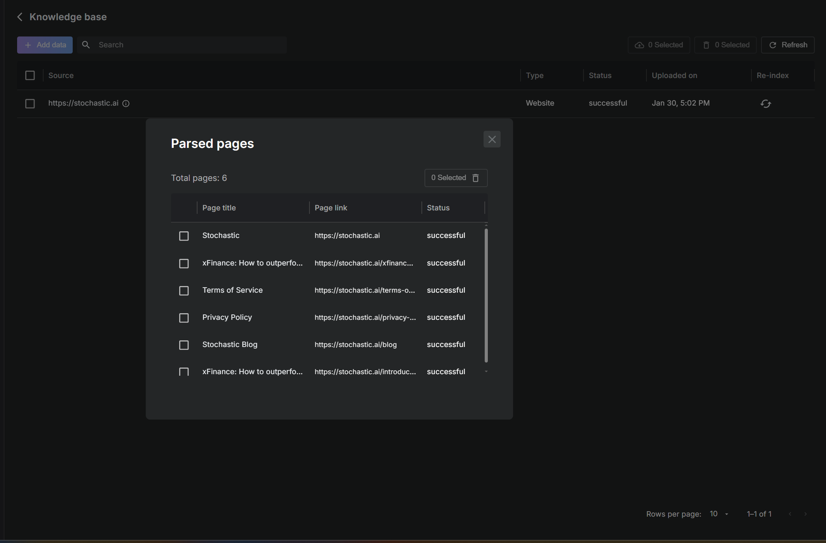Click the scrollbar down arrow in Parsed pages
The height and width of the screenshot is (543, 826).
coord(486,371)
